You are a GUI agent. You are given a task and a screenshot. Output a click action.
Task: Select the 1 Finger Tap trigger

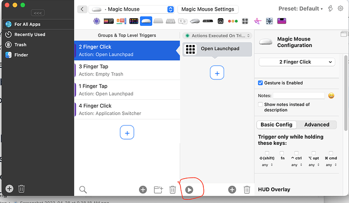tap(127, 90)
